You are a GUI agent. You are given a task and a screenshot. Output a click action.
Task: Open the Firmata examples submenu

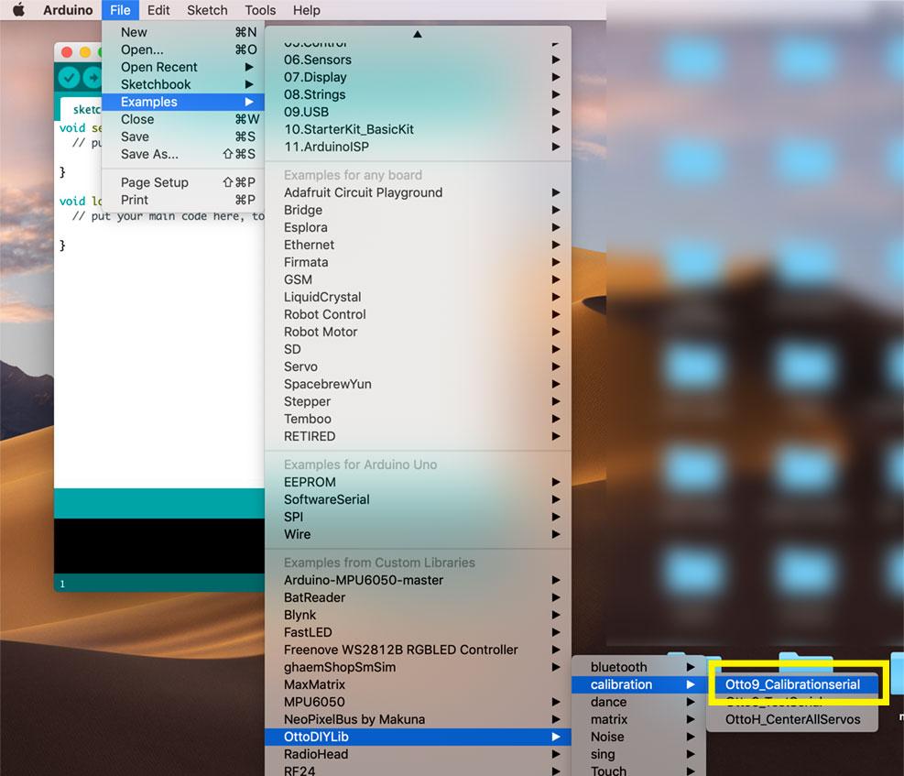click(x=418, y=262)
